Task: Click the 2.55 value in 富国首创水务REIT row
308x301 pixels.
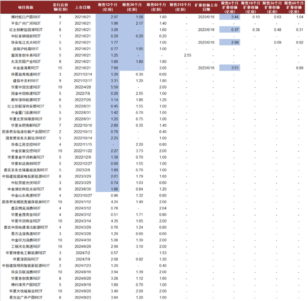Action: pos(187,55)
